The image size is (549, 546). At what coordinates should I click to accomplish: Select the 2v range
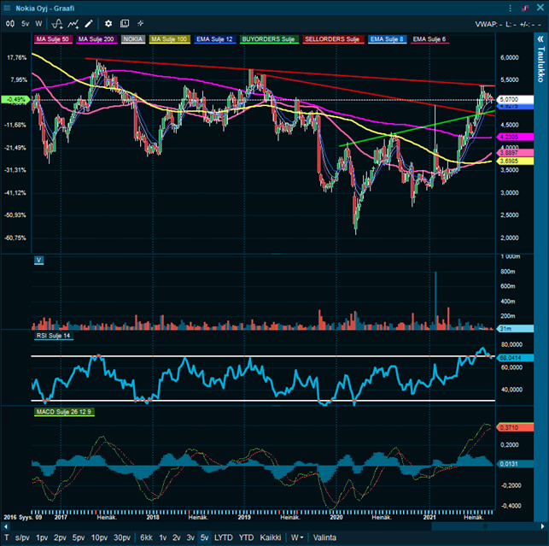coord(177,537)
